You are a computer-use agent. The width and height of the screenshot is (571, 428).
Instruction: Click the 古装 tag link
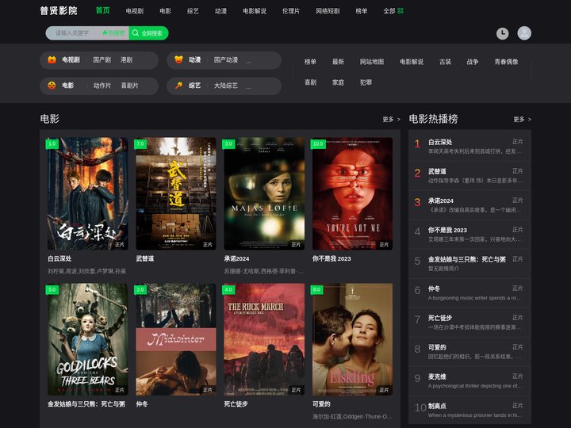point(445,62)
